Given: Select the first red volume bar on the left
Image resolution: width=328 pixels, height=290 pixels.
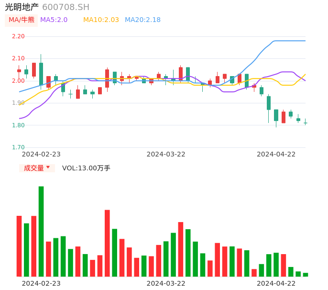Looking at the screenshot, I should pyautogui.click(x=19, y=246).
